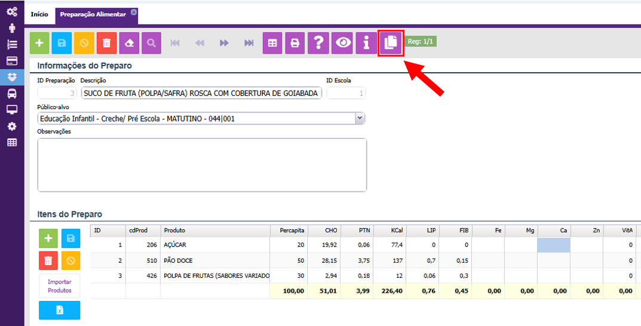Open help with the question mark icon
The width and height of the screenshot is (641, 326).
coord(319,43)
